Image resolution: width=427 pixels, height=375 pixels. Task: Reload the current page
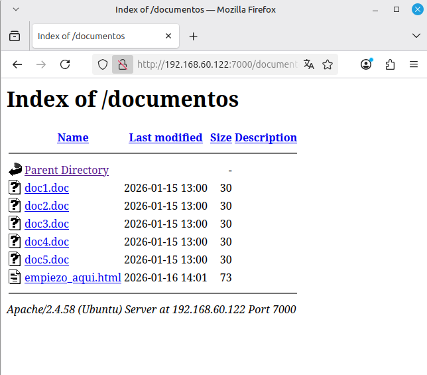tap(65, 64)
